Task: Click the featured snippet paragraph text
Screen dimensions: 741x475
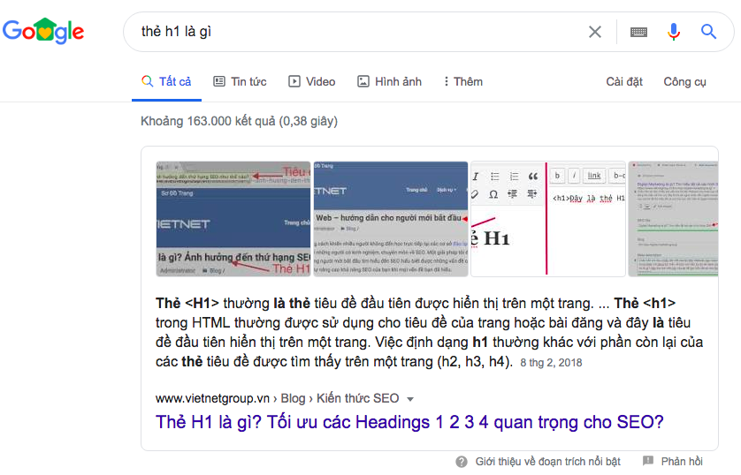Action: tap(430, 332)
